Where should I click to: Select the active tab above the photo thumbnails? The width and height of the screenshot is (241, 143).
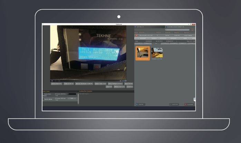pyautogui.click(x=156, y=43)
